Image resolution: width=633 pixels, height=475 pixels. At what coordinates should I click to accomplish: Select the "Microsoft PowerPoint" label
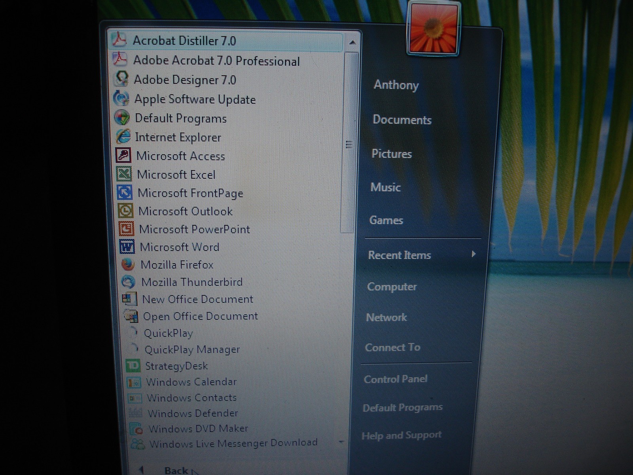click(x=195, y=229)
